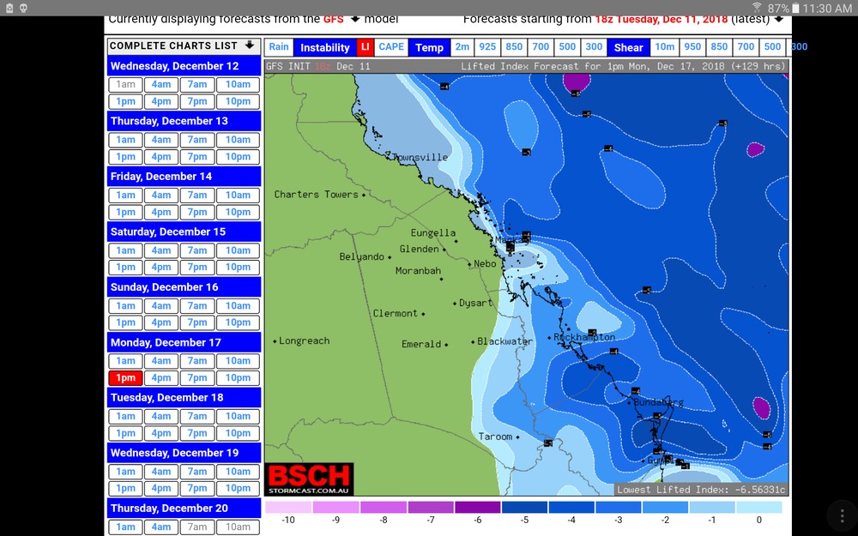
Task: Select the CAPE instability tab
Action: pos(391,48)
